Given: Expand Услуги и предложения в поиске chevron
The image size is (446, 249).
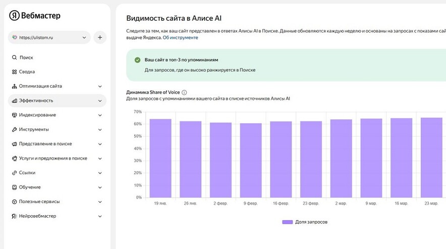Looking at the screenshot, I should 100,159.
